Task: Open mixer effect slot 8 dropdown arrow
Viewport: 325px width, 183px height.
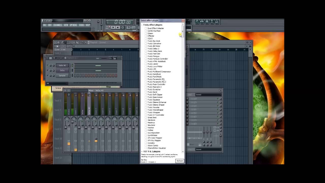Action: click(x=187, y=124)
